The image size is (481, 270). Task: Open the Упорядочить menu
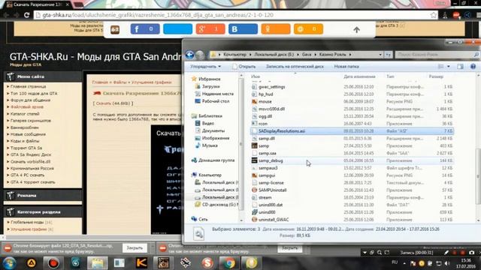pos(205,67)
